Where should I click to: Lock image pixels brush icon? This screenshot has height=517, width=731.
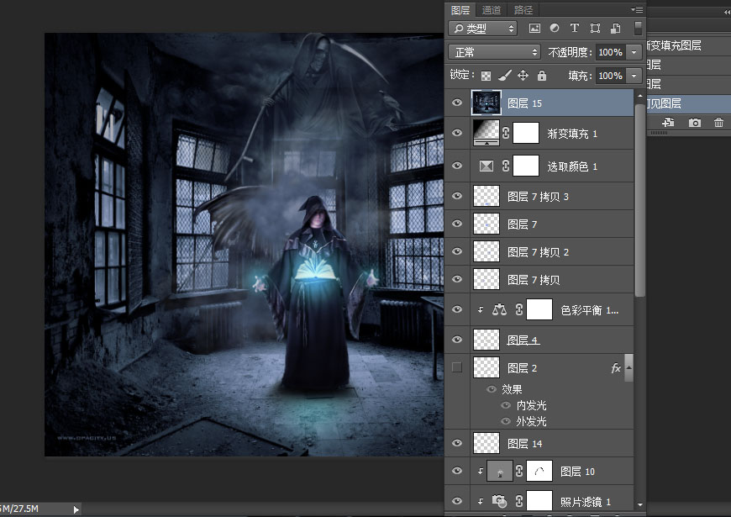504,76
